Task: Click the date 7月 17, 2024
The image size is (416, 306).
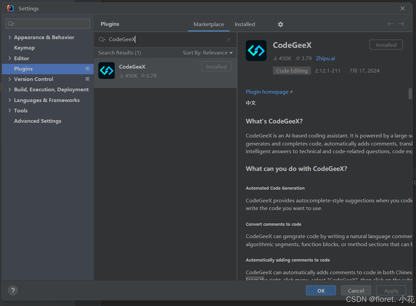Action: (x=365, y=71)
